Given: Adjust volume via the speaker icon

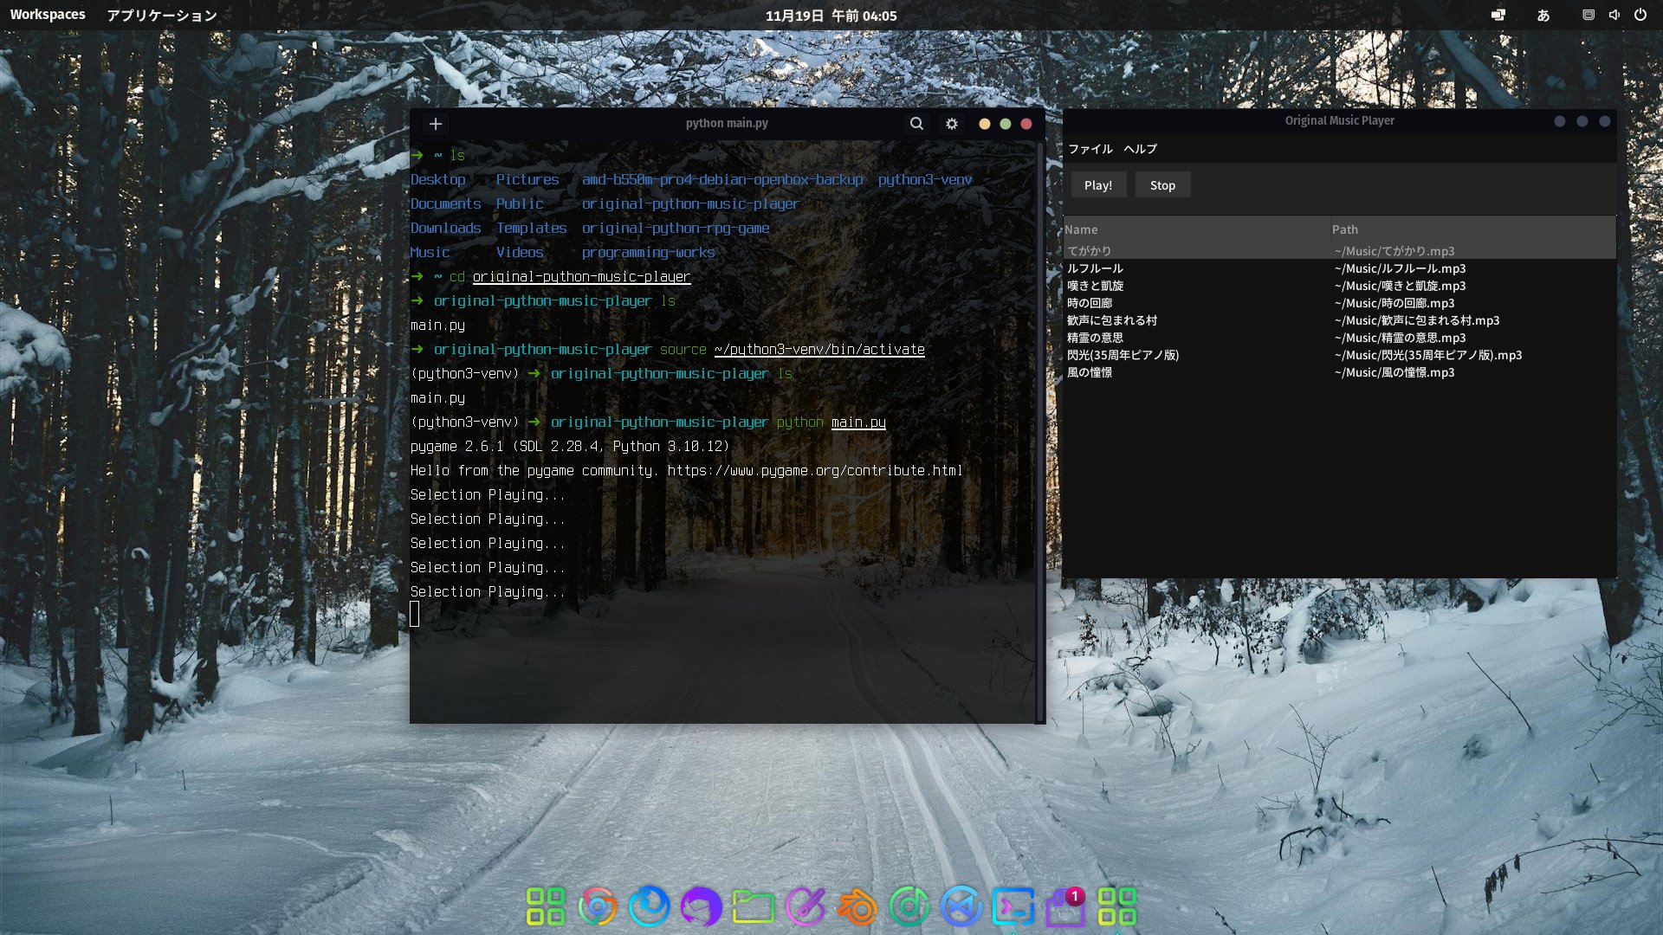Looking at the screenshot, I should pos(1614,15).
